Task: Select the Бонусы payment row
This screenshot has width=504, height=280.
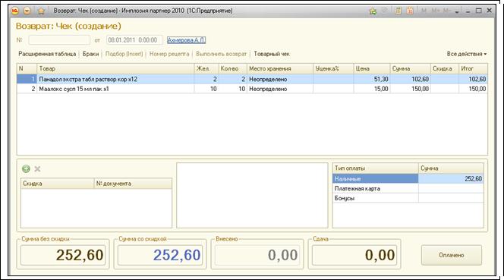Action: pyautogui.click(x=408, y=198)
